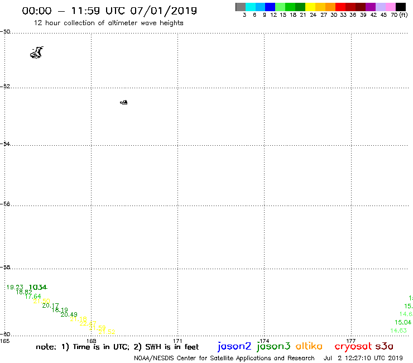Click the wave height value 16.19

[x=60, y=310]
